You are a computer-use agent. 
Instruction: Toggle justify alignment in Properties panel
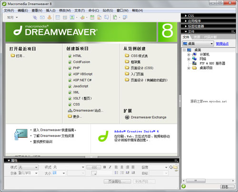tap(133, 167)
